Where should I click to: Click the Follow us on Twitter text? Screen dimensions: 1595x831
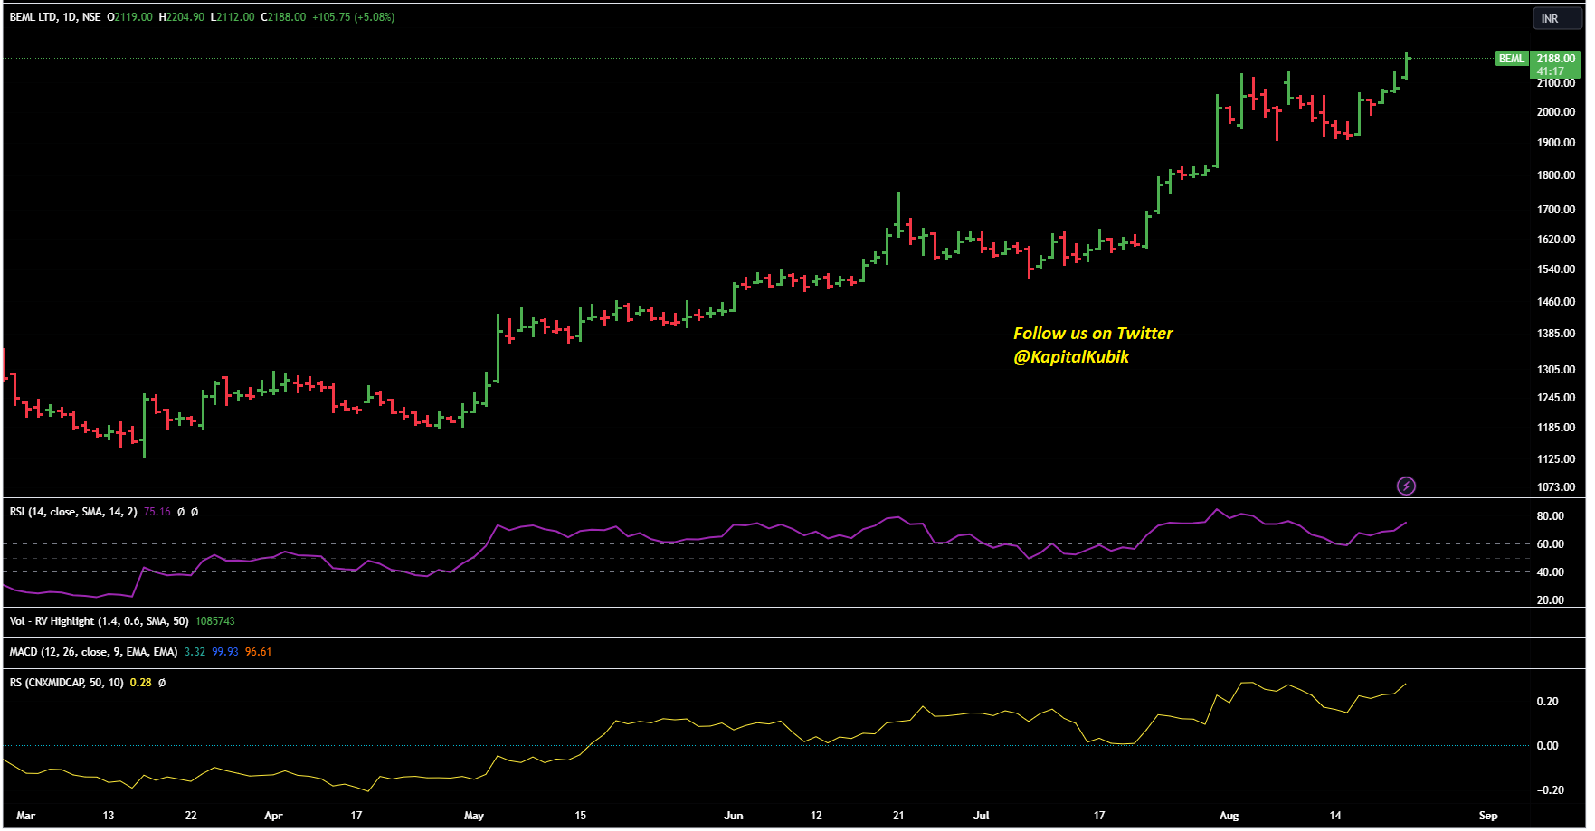pos(1092,334)
